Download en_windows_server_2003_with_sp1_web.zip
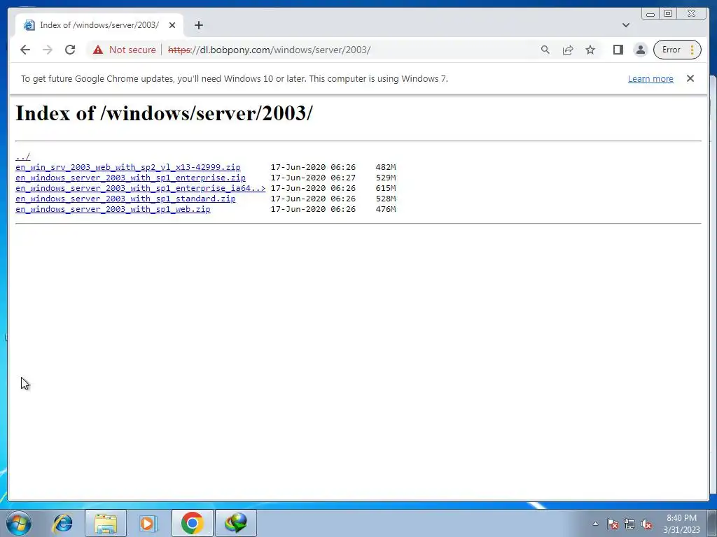Viewport: 717px width, 537px height. click(113, 209)
